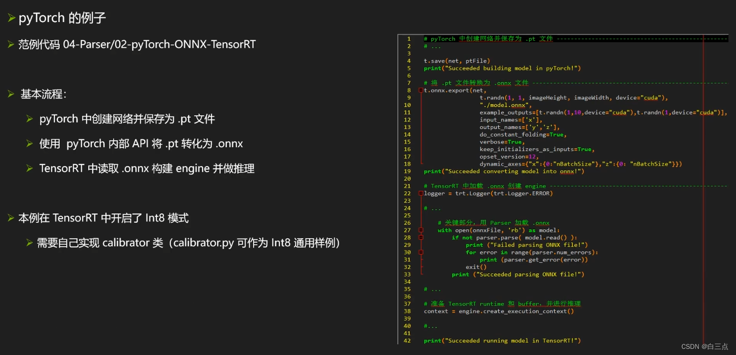The width and height of the screenshot is (736, 355).
Task: Click code 't.onnx.export(net,'
Action: tap(455, 90)
